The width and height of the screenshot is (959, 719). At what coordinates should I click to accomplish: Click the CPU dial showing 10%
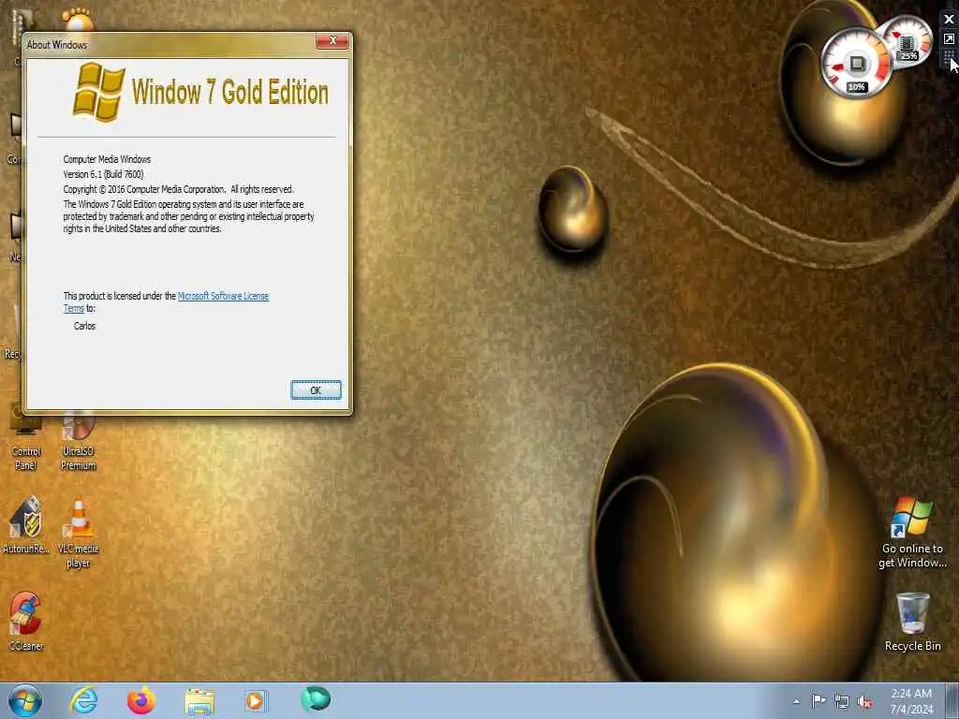856,65
